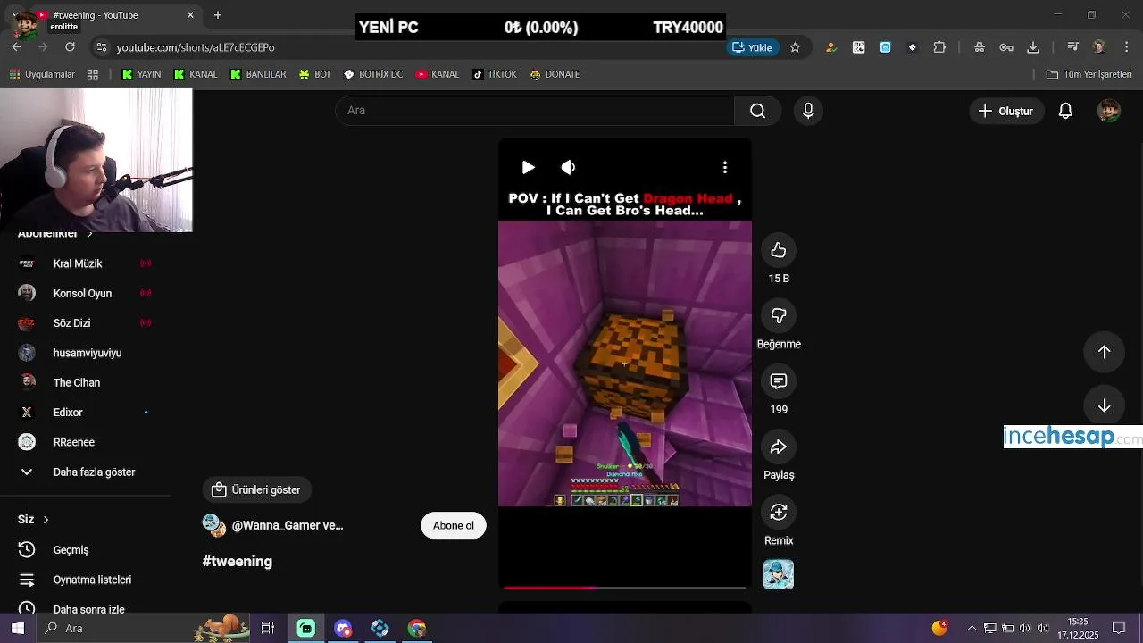
Task: Open Uygulamalar apps bookmark
Action: coord(42,74)
